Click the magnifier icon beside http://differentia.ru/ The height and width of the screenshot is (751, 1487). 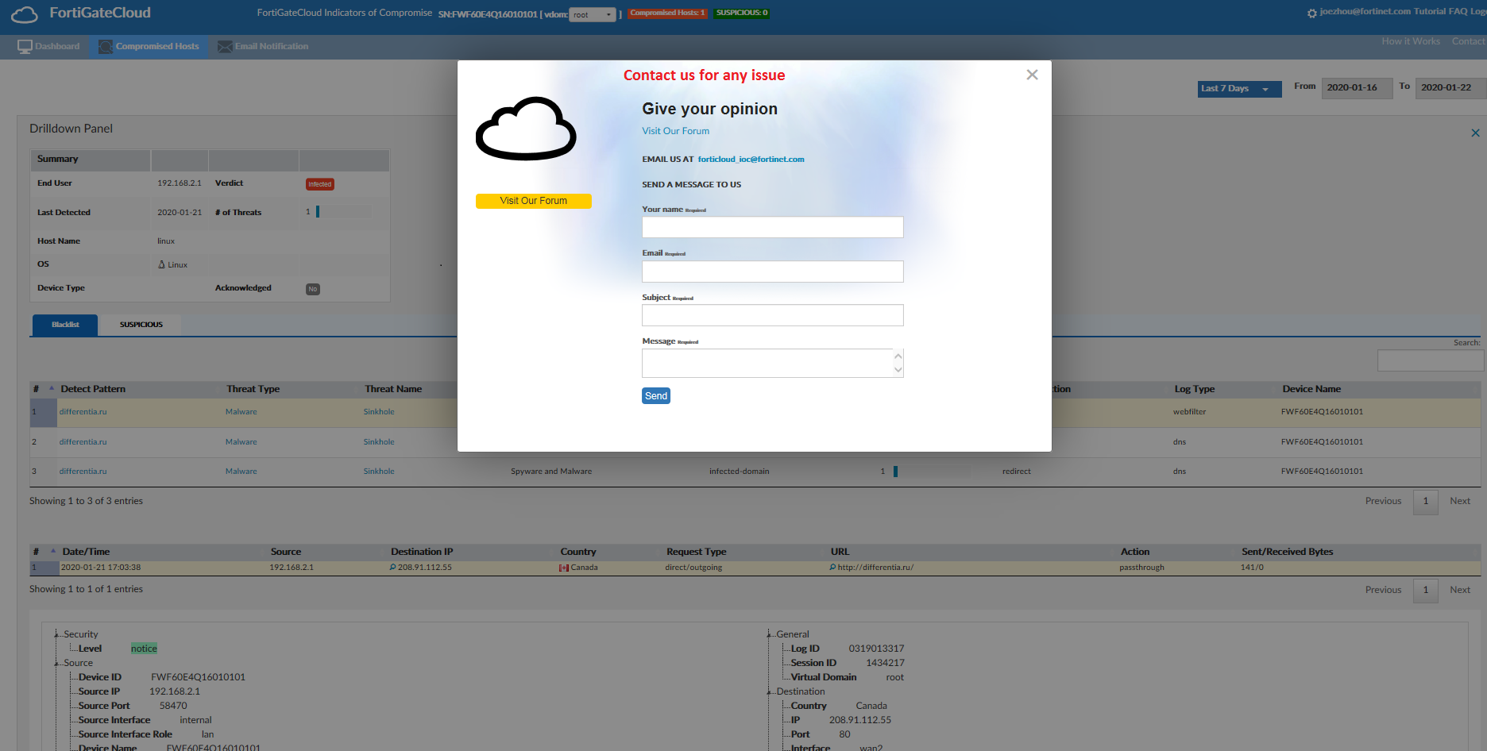(x=834, y=567)
